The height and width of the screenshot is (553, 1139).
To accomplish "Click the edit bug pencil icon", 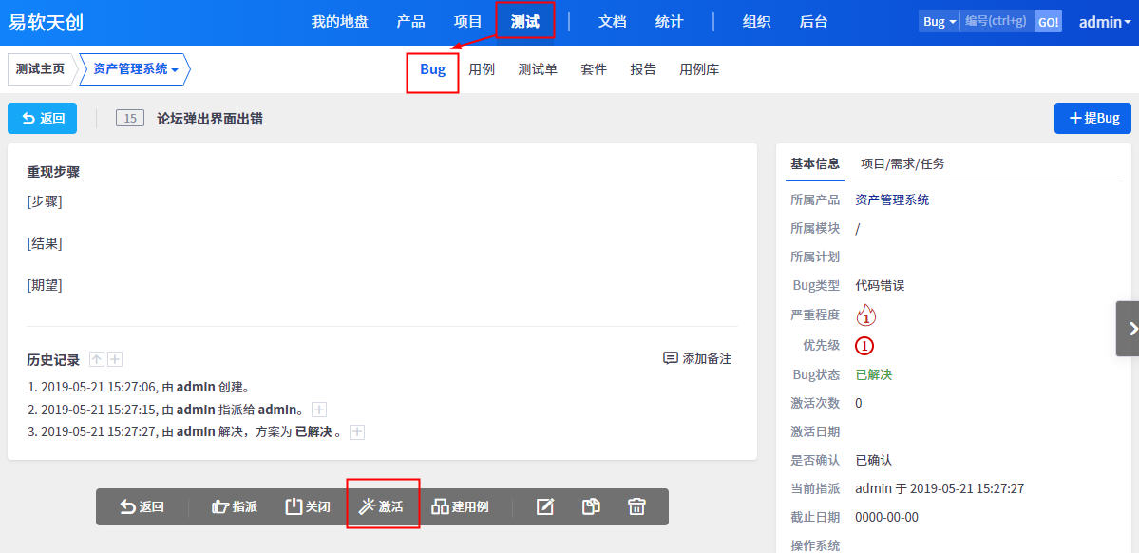I will pyautogui.click(x=545, y=506).
